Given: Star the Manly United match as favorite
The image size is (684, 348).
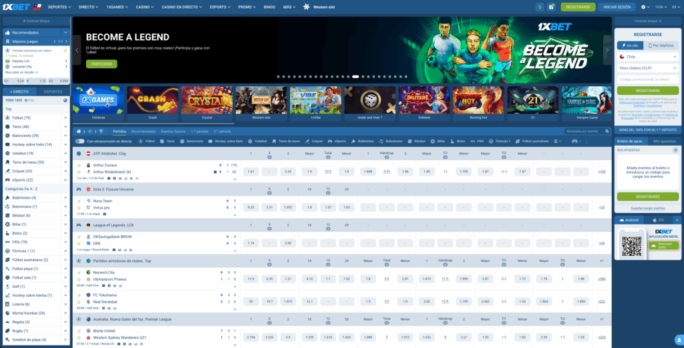Looking at the screenshot, I should pyautogui.click(x=79, y=337).
